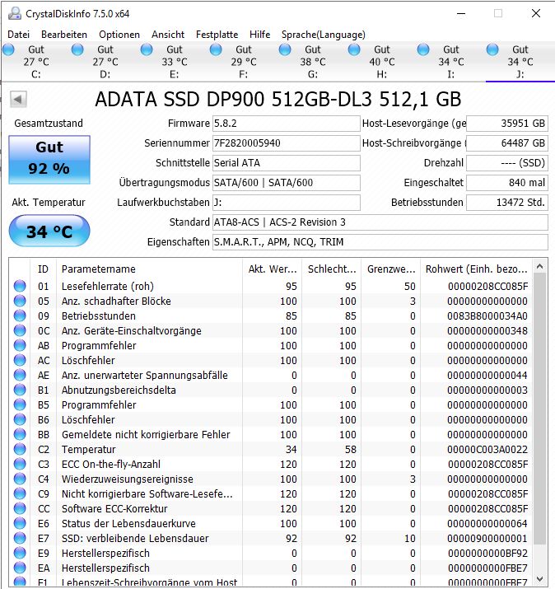This screenshot has height=589, width=555.
Task: Click status icon of Software ECC-Korrektur row
Action: click(20, 508)
